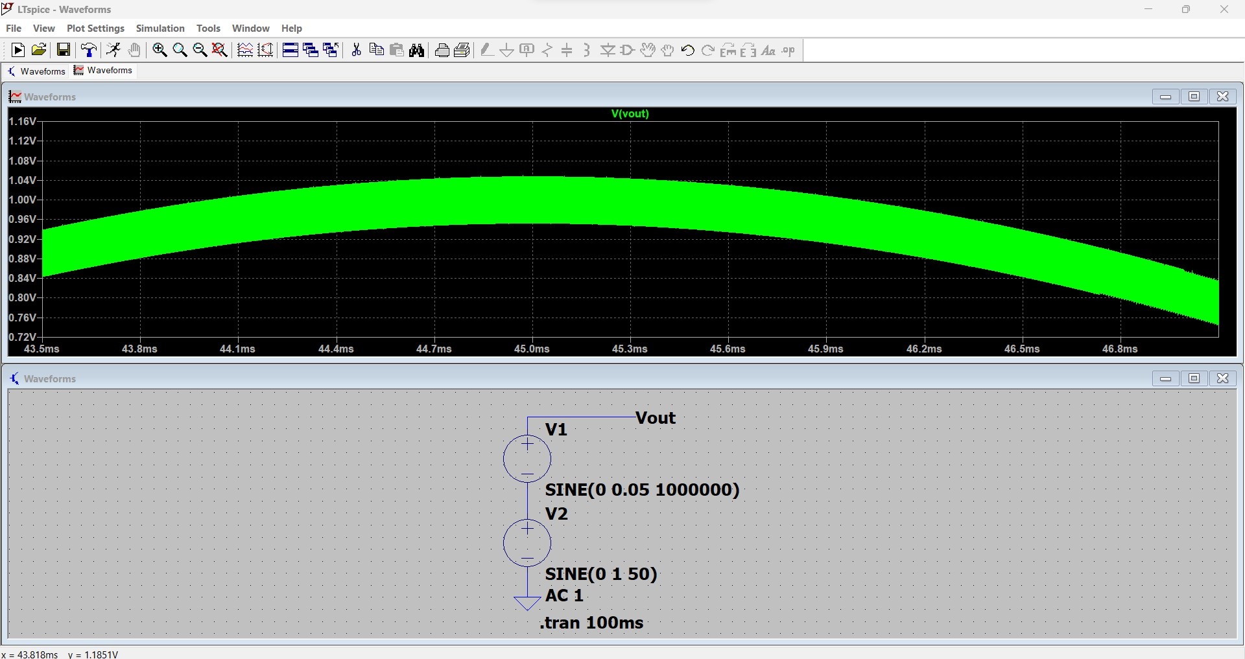Click the Draw wire pencil icon
The image size is (1245, 659).
(x=487, y=50)
